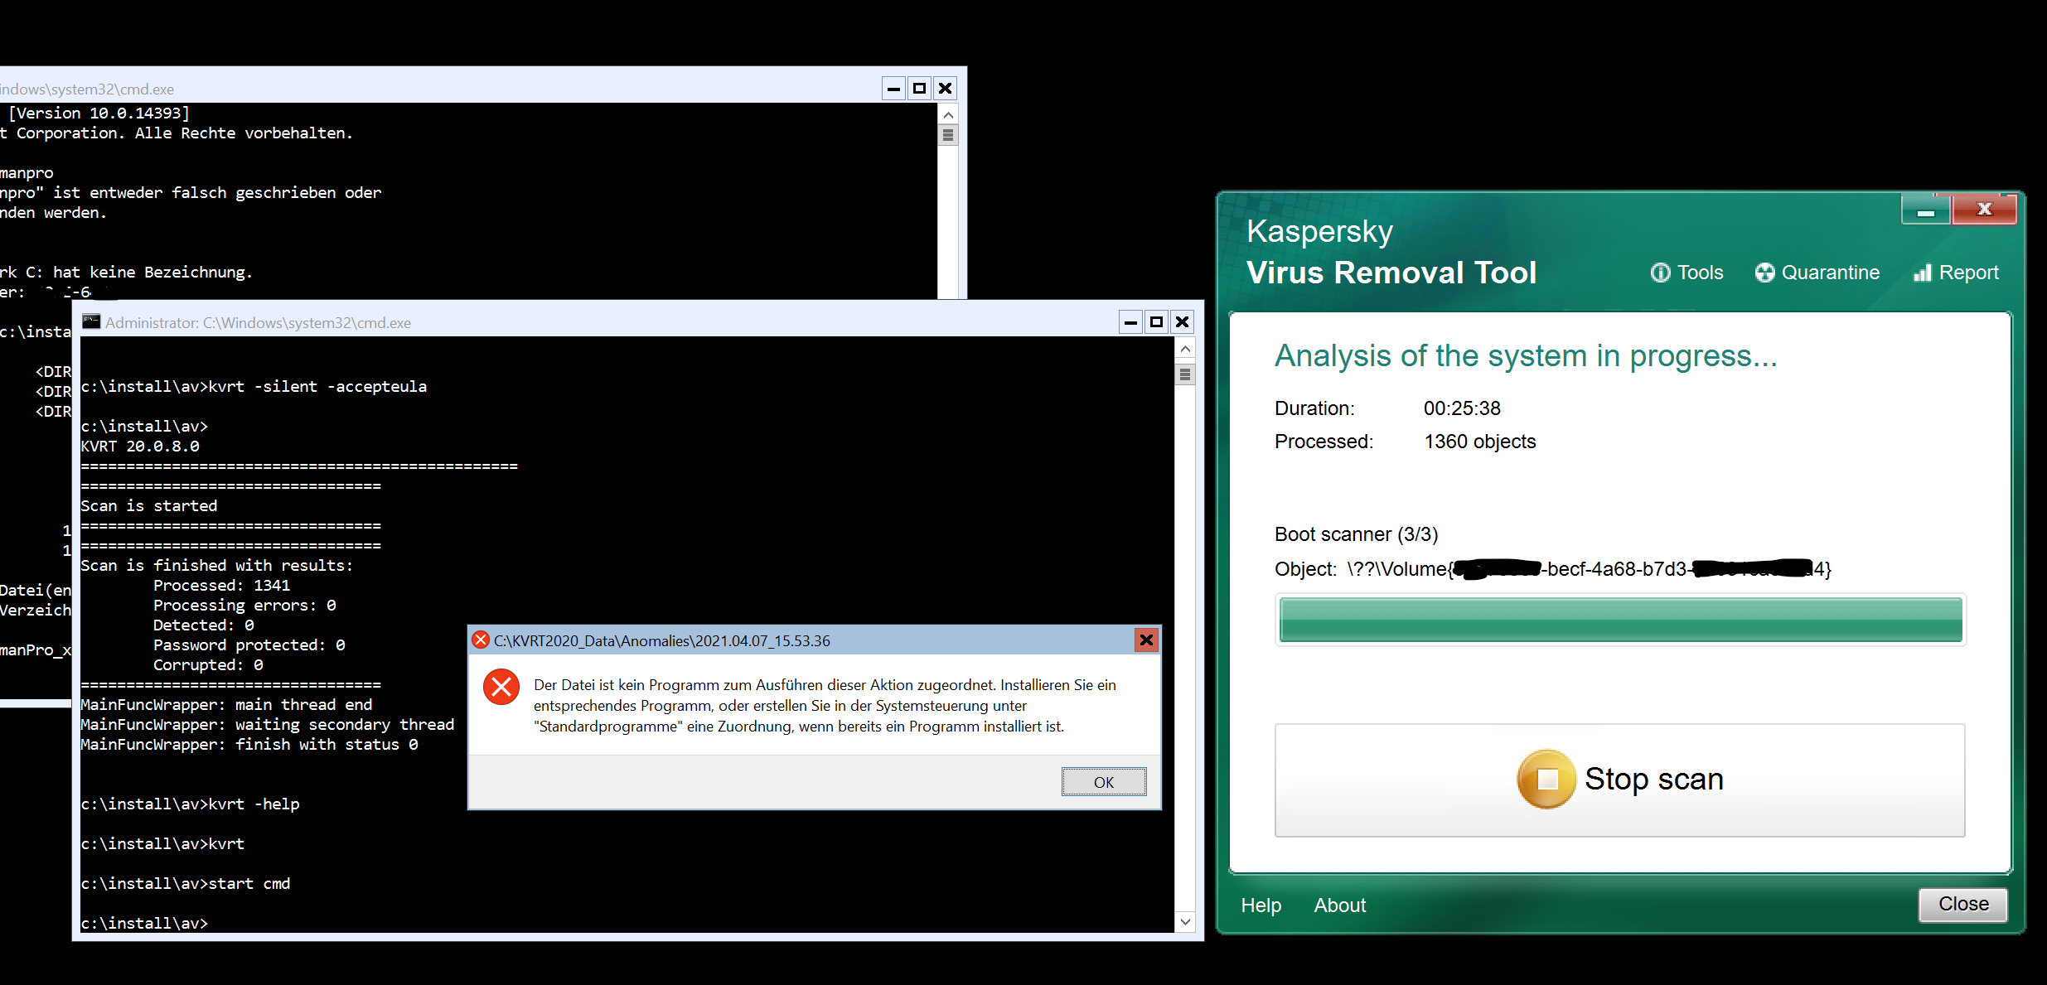Close the Kaspersky window with red X
Screen dimensions: 2047x985
(x=1984, y=210)
